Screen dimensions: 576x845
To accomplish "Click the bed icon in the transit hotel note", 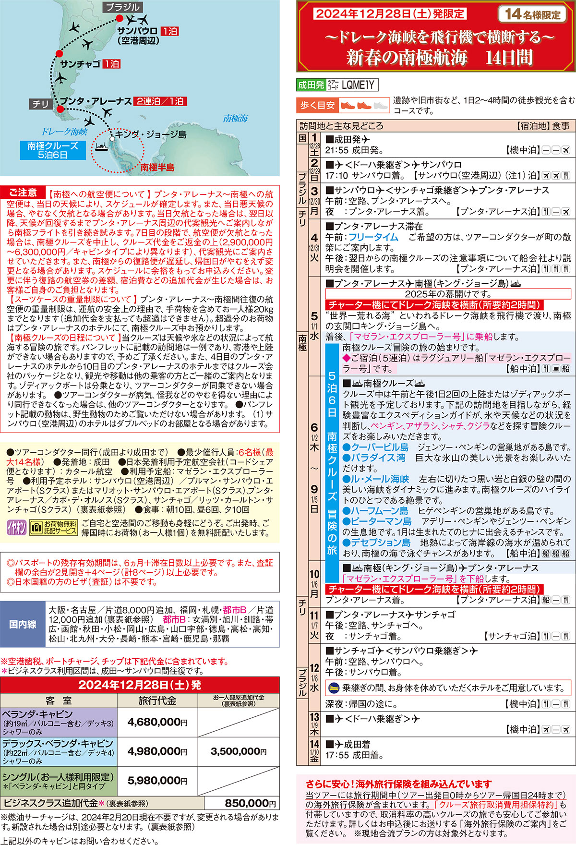I will 333,688.
